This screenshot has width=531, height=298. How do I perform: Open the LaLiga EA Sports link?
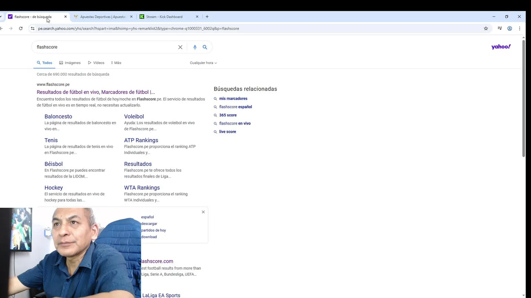click(161, 295)
